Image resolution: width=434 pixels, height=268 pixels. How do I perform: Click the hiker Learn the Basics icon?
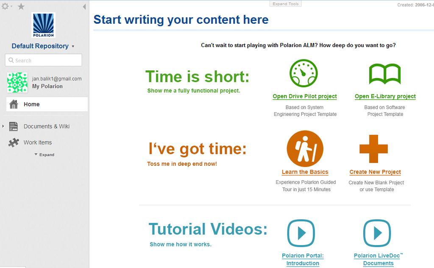(x=305, y=149)
